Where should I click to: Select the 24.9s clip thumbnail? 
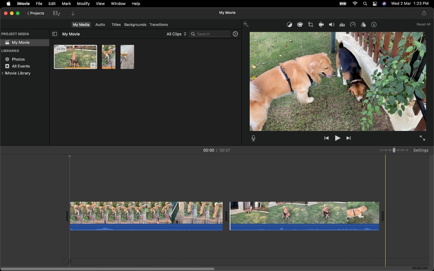pyautogui.click(x=75, y=57)
